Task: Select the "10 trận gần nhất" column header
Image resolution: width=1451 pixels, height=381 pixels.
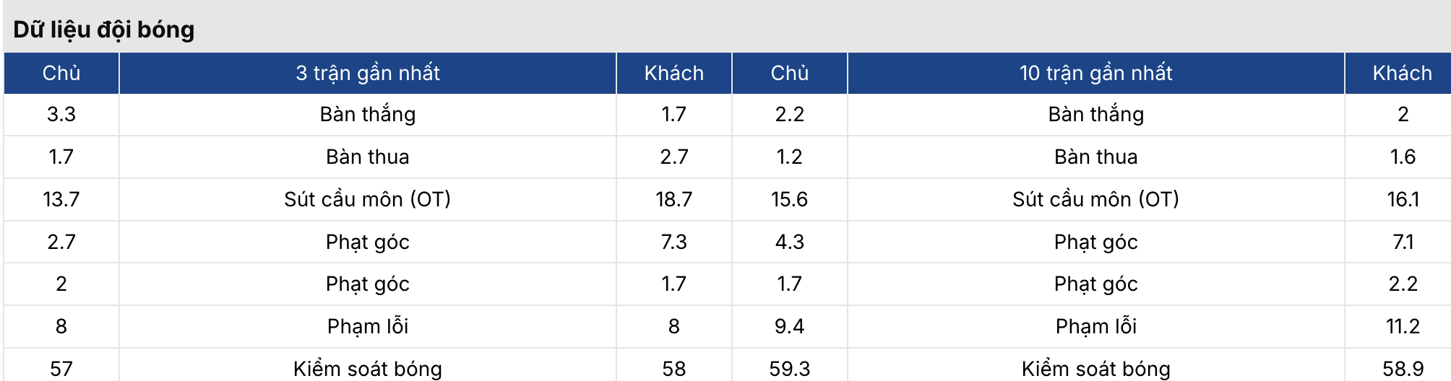Action: (x=1095, y=73)
